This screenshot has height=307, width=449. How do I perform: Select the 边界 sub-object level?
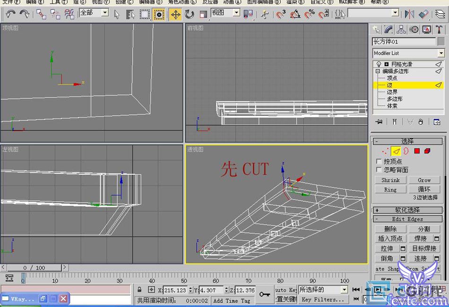click(392, 92)
